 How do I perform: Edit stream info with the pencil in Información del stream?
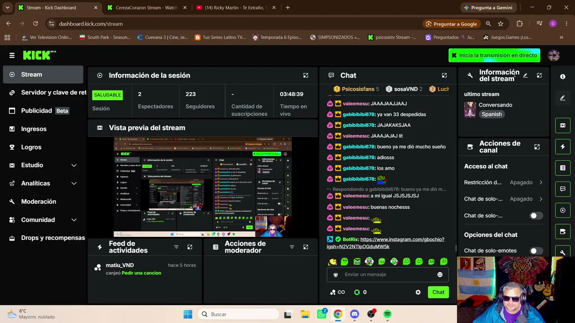526,75
